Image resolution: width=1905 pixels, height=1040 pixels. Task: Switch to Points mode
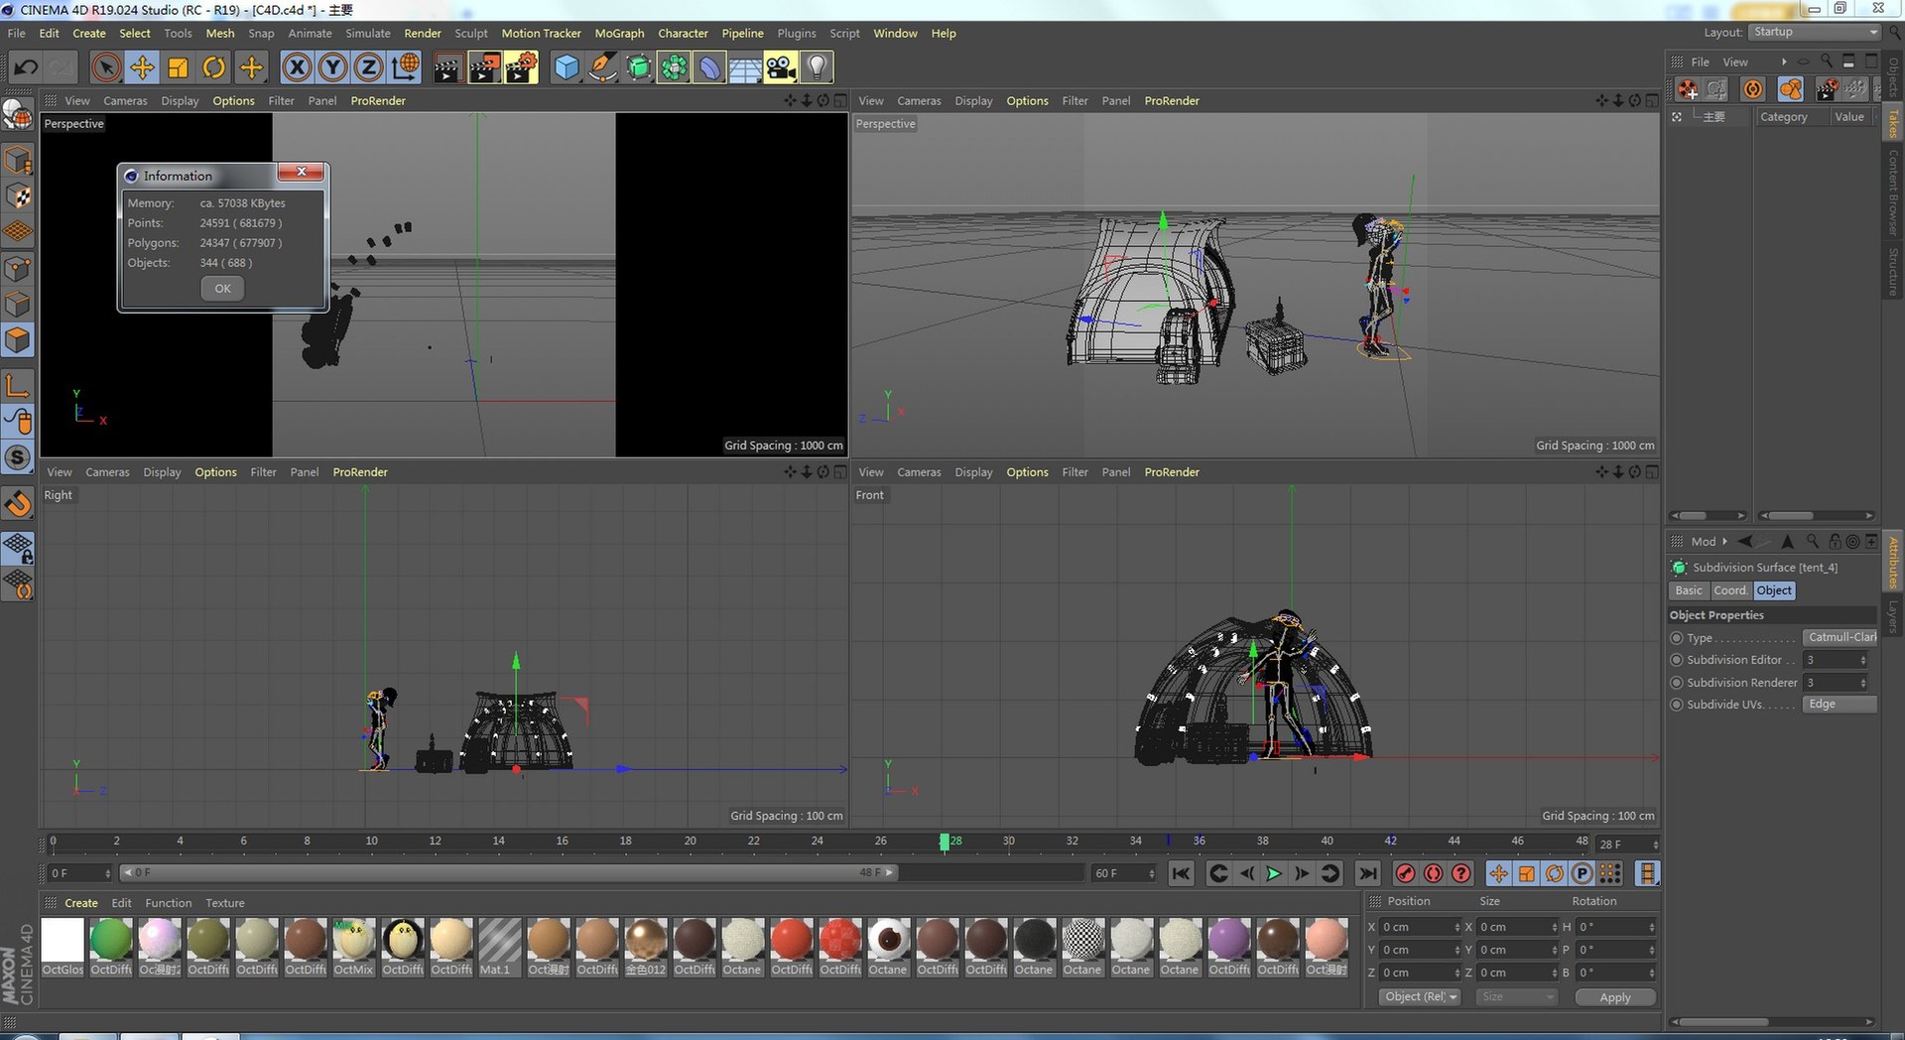[x=18, y=268]
